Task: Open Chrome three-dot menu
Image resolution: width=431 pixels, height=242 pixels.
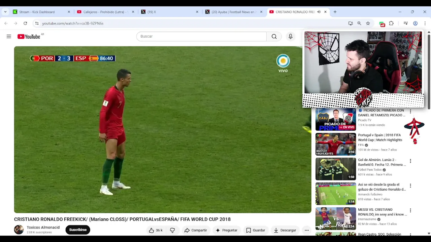Action: 425,23
